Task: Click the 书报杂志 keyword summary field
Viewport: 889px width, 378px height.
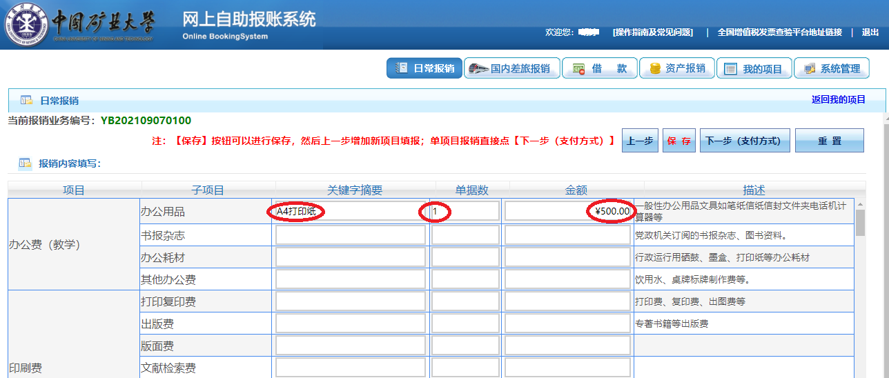Action: tap(350, 235)
